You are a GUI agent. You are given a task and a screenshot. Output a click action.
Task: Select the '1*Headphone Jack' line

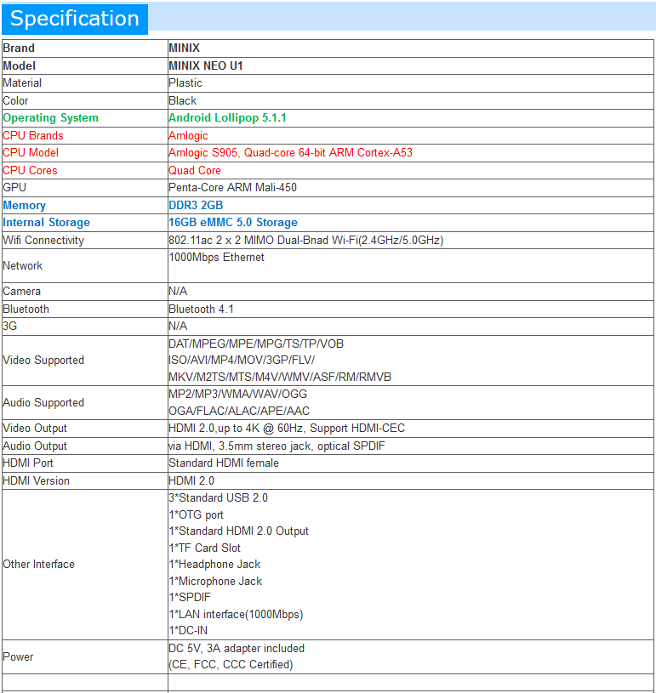[214, 565]
